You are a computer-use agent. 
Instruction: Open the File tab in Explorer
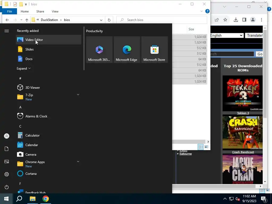(x=10, y=11)
